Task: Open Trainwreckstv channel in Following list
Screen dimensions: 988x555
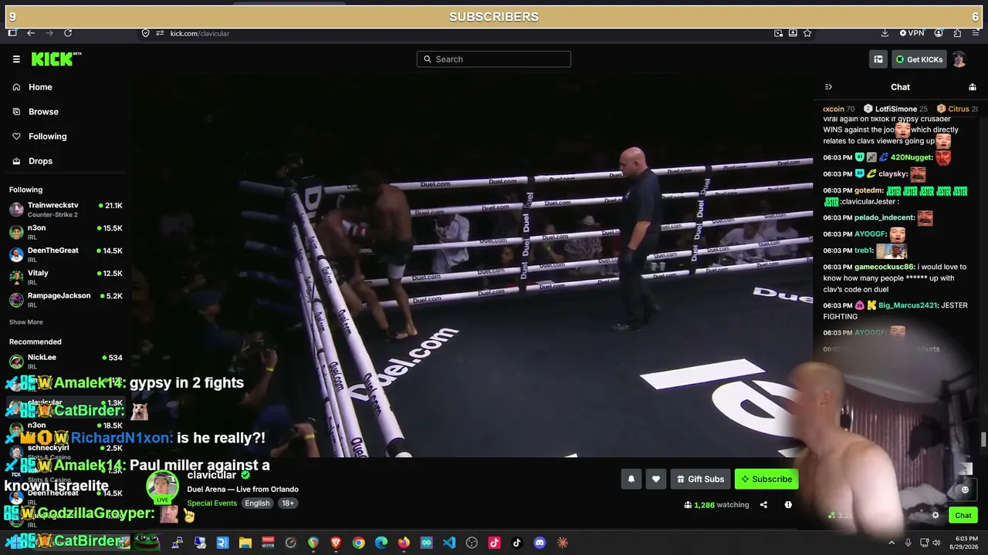Action: (66, 209)
